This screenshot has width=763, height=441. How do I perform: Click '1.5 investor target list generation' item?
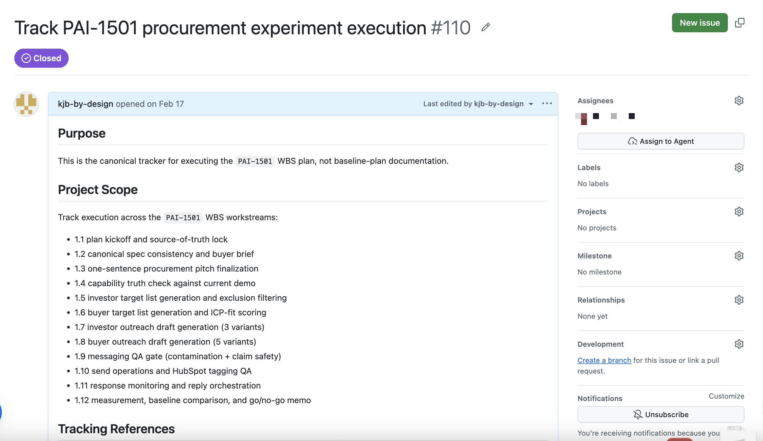pos(180,298)
